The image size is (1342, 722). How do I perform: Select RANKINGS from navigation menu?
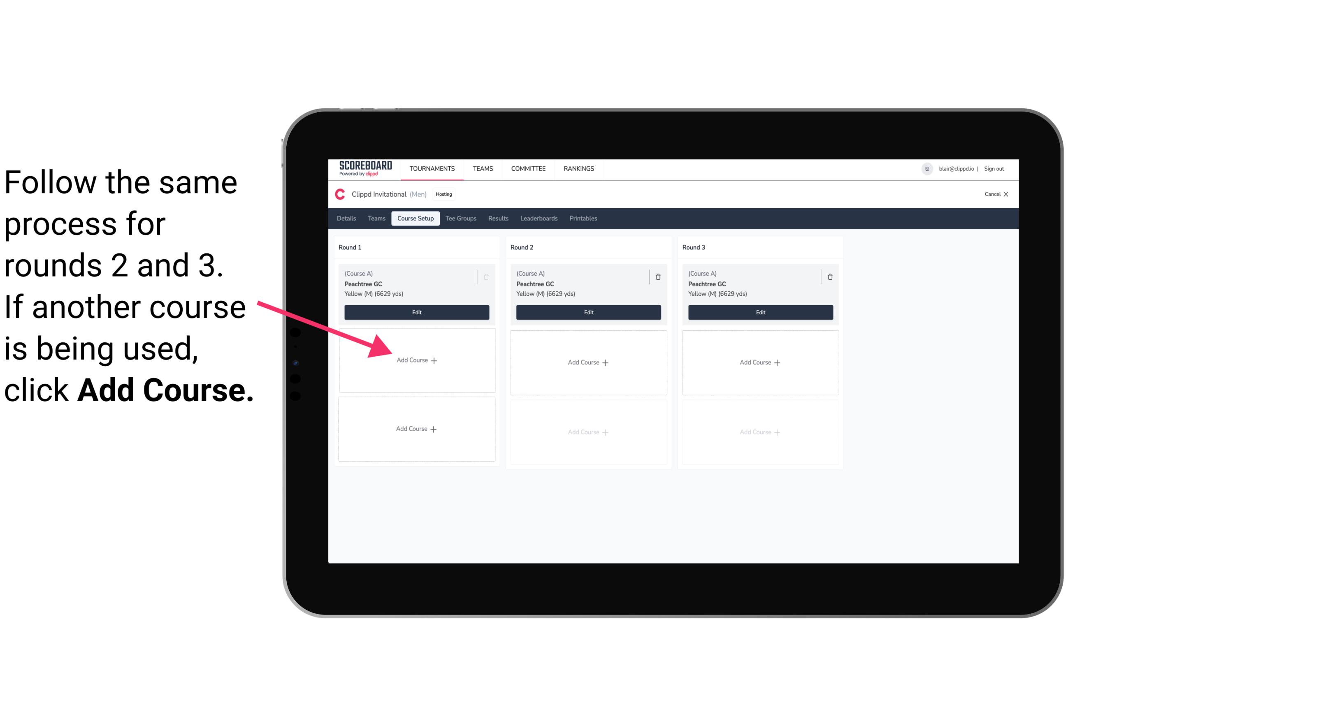tap(578, 168)
